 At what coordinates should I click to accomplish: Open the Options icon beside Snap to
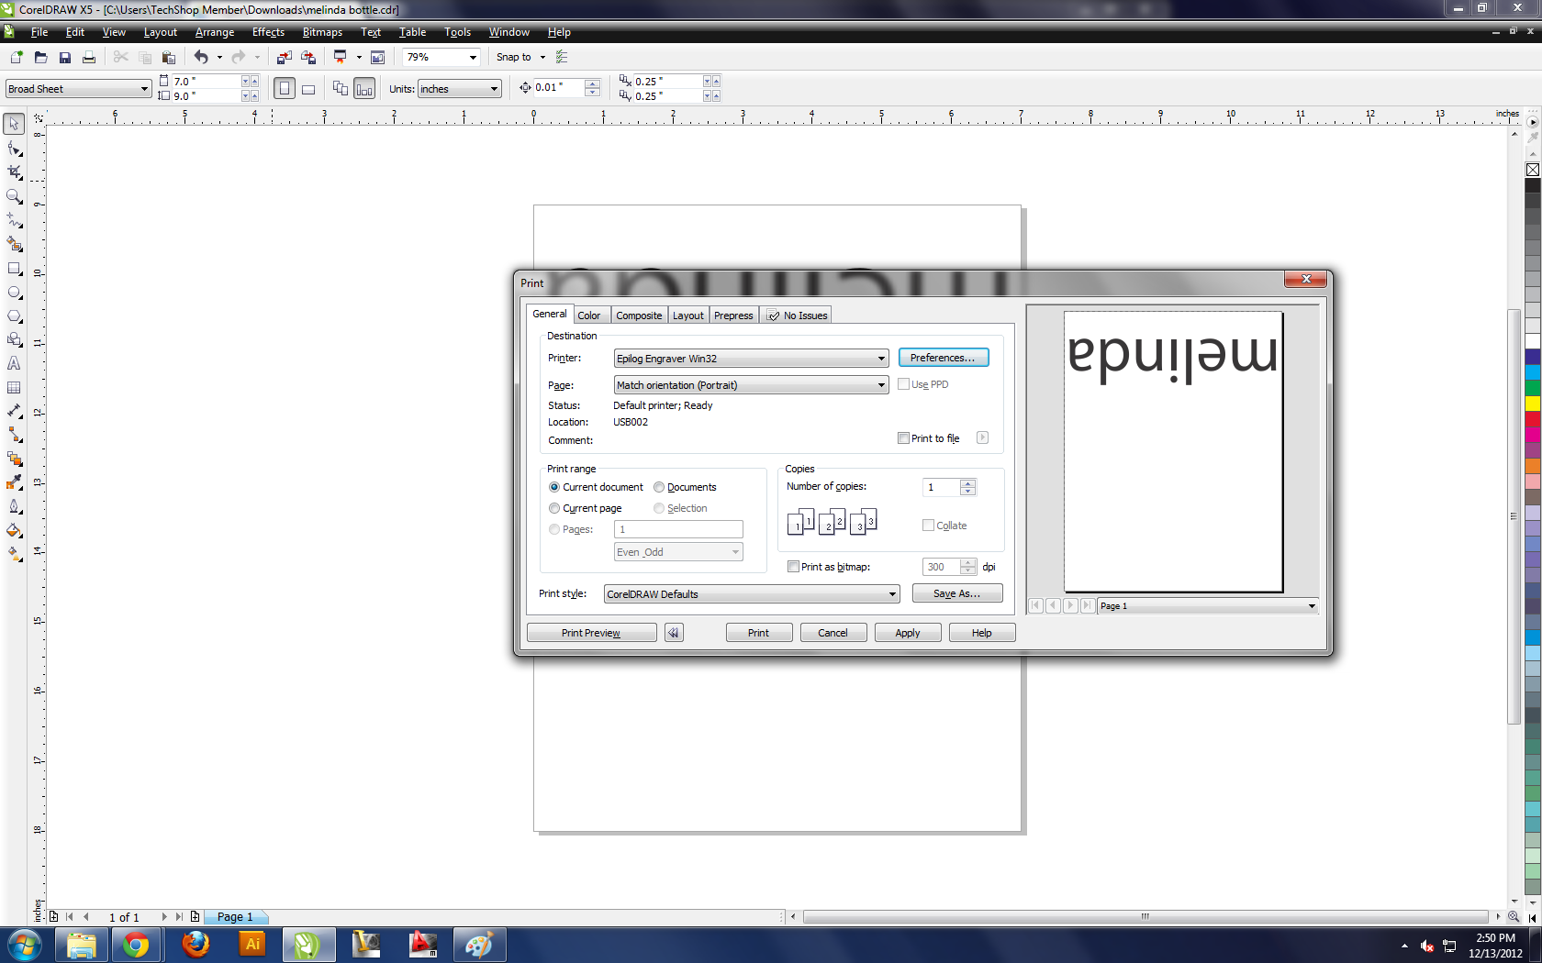tap(562, 57)
